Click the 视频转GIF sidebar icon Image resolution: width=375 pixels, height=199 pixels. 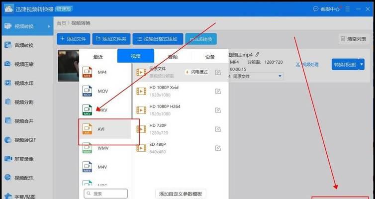coord(8,140)
